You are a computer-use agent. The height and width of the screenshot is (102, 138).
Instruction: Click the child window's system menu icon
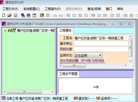4,24
